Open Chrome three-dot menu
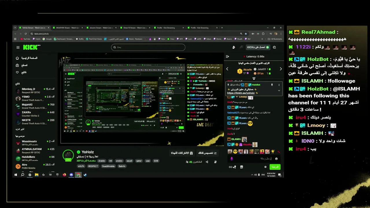Screen dimensions: 370x208 (x=281, y=34)
